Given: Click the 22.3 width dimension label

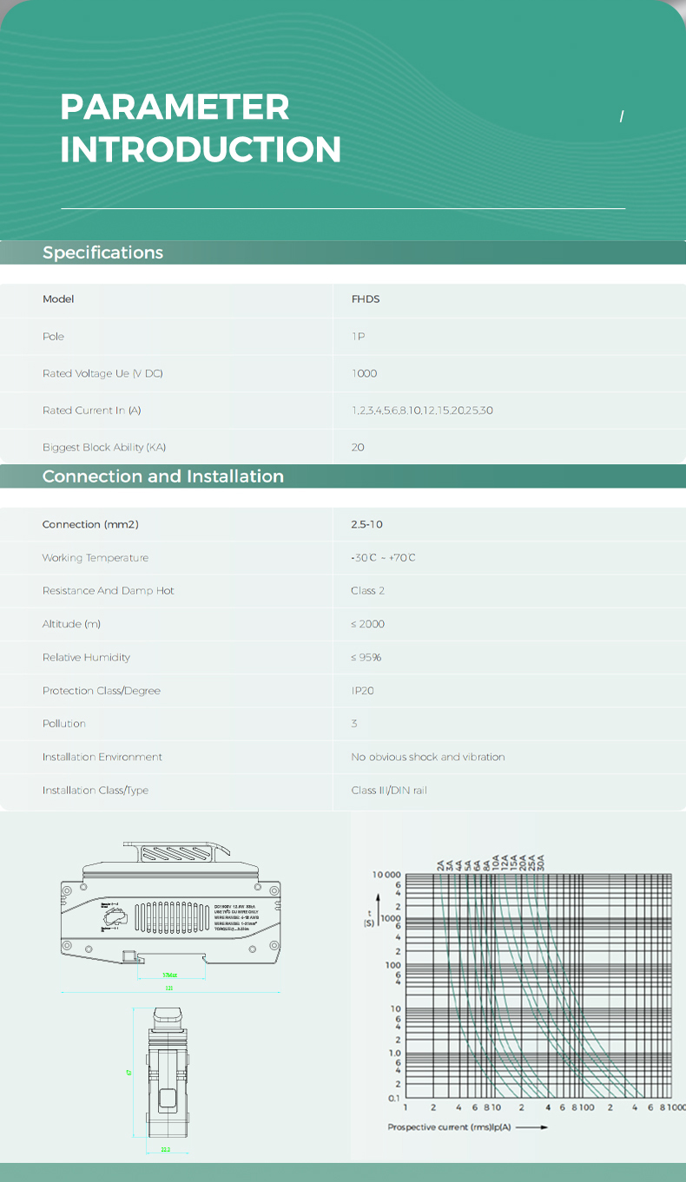Looking at the screenshot, I should [x=167, y=1150].
